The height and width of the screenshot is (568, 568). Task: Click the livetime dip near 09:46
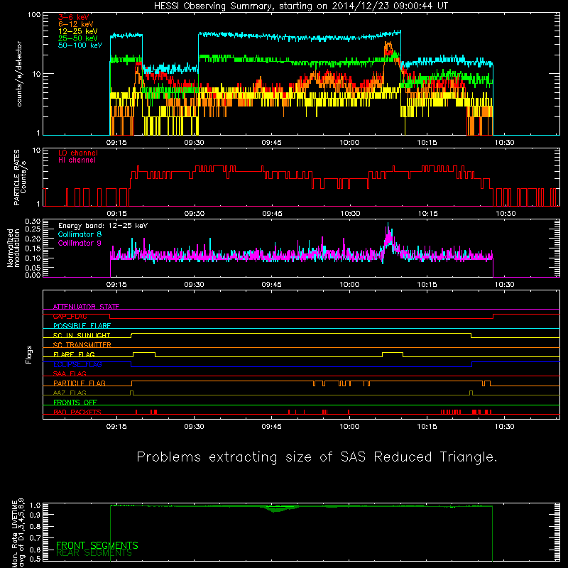(278, 509)
